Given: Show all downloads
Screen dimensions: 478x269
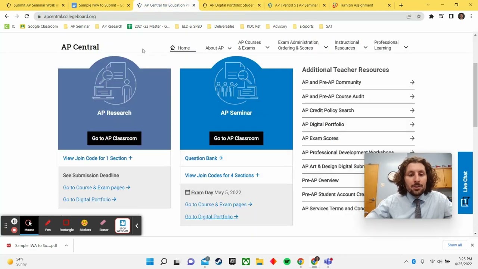Looking at the screenshot, I should (454, 245).
